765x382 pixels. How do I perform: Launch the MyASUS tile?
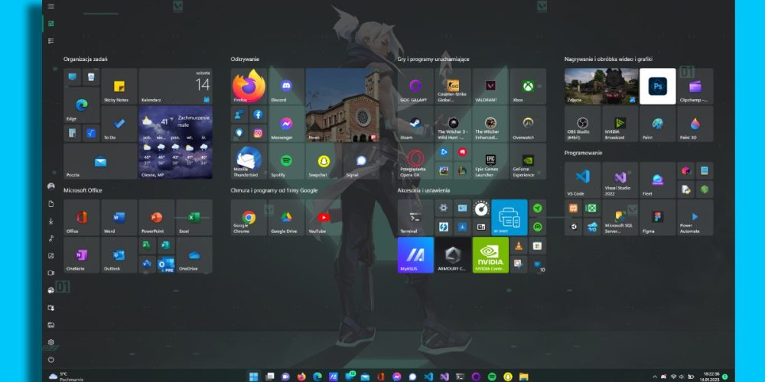pos(415,255)
